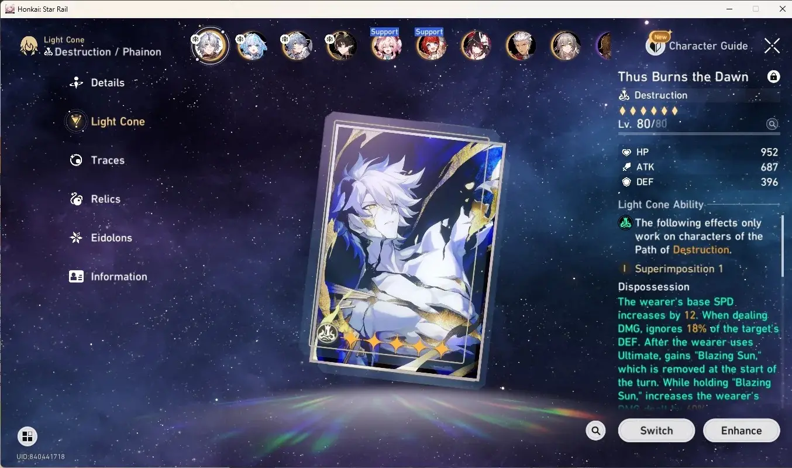Click the Phainon portrait icon beside Light Cone header
The height and width of the screenshot is (468, 792).
coord(29,46)
